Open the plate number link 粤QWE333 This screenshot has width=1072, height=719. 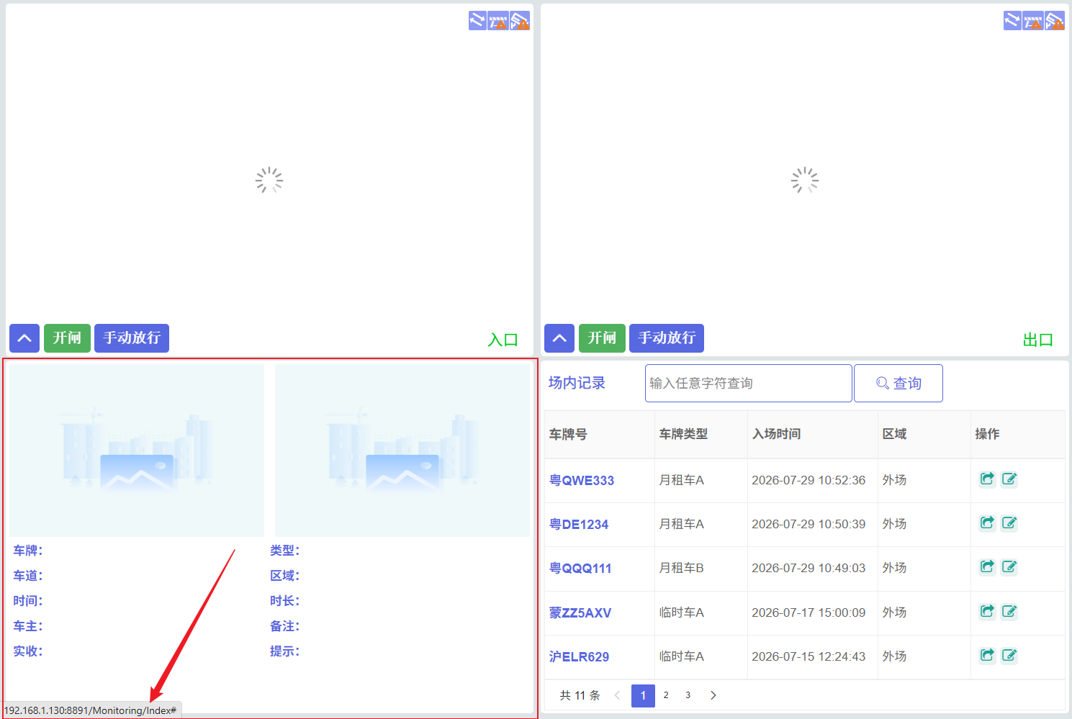[x=582, y=481]
